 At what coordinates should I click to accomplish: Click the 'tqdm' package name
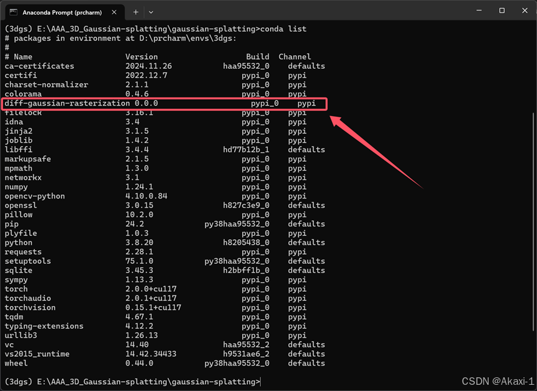point(14,317)
